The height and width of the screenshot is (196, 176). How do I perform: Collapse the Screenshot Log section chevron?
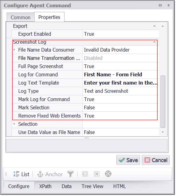(155, 42)
